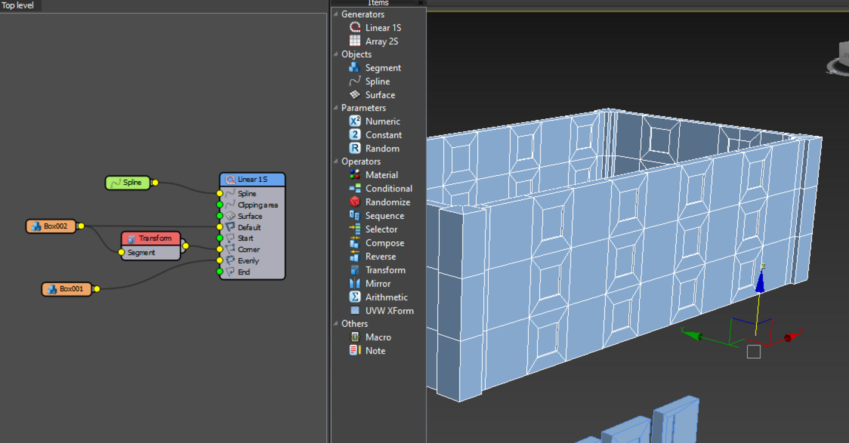
Task: Pick the Numeric parameter icon
Action: point(355,121)
